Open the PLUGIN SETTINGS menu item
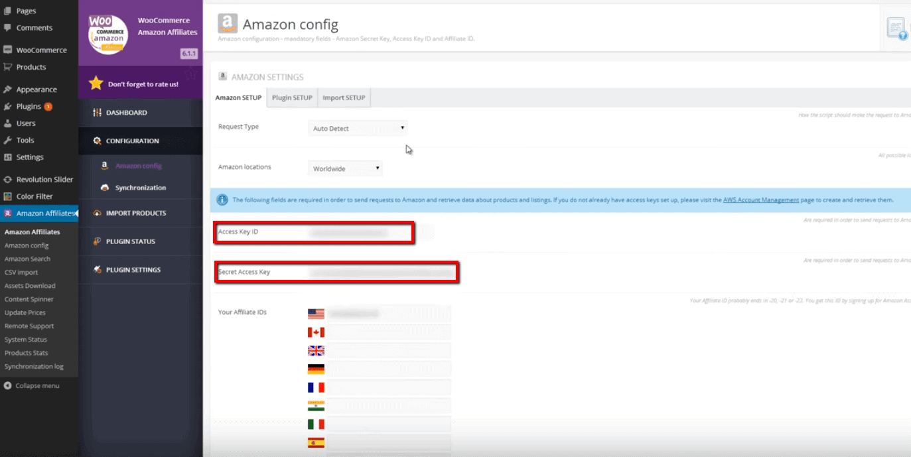This screenshot has height=457, width=911. click(141, 270)
